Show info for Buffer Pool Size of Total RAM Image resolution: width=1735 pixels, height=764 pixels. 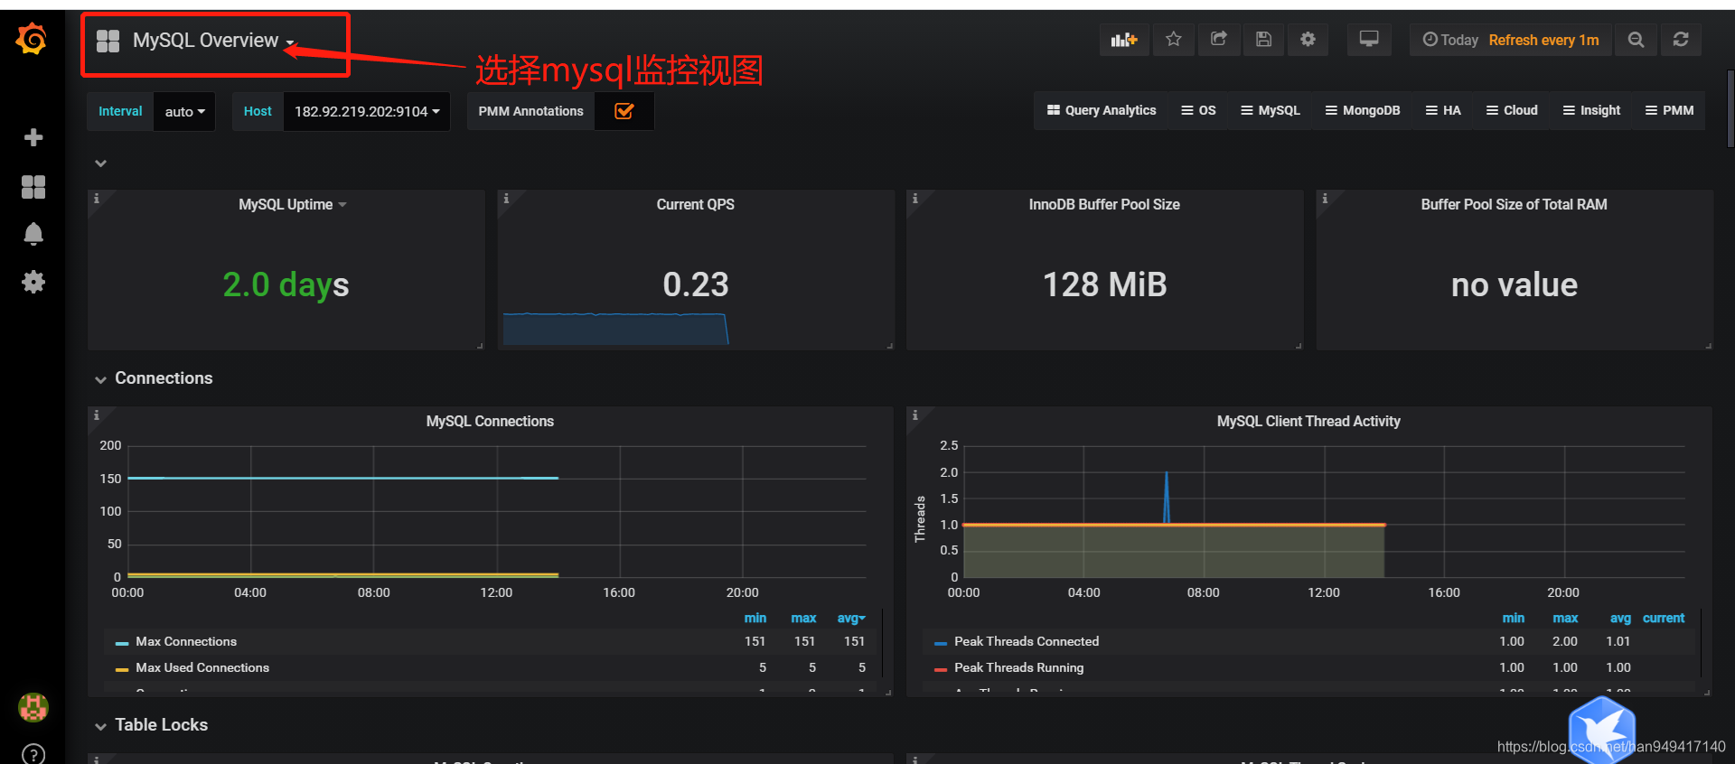tap(1325, 198)
